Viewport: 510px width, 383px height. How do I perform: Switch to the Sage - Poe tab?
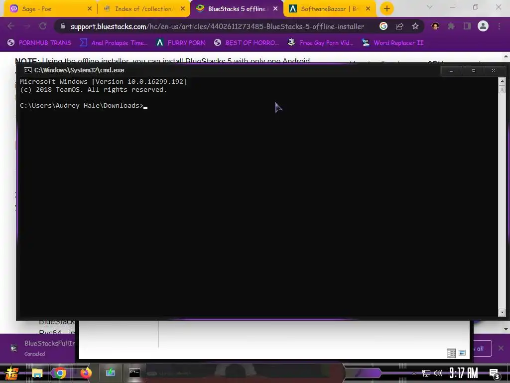point(48,9)
